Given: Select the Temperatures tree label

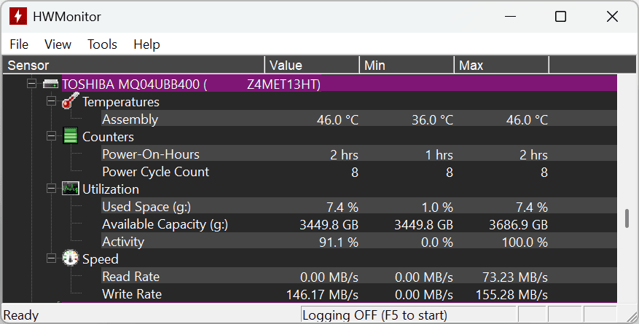Looking at the screenshot, I should tap(121, 102).
